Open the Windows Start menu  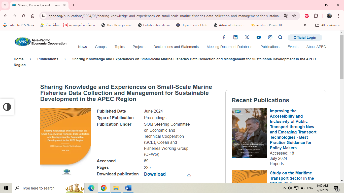(6, 188)
